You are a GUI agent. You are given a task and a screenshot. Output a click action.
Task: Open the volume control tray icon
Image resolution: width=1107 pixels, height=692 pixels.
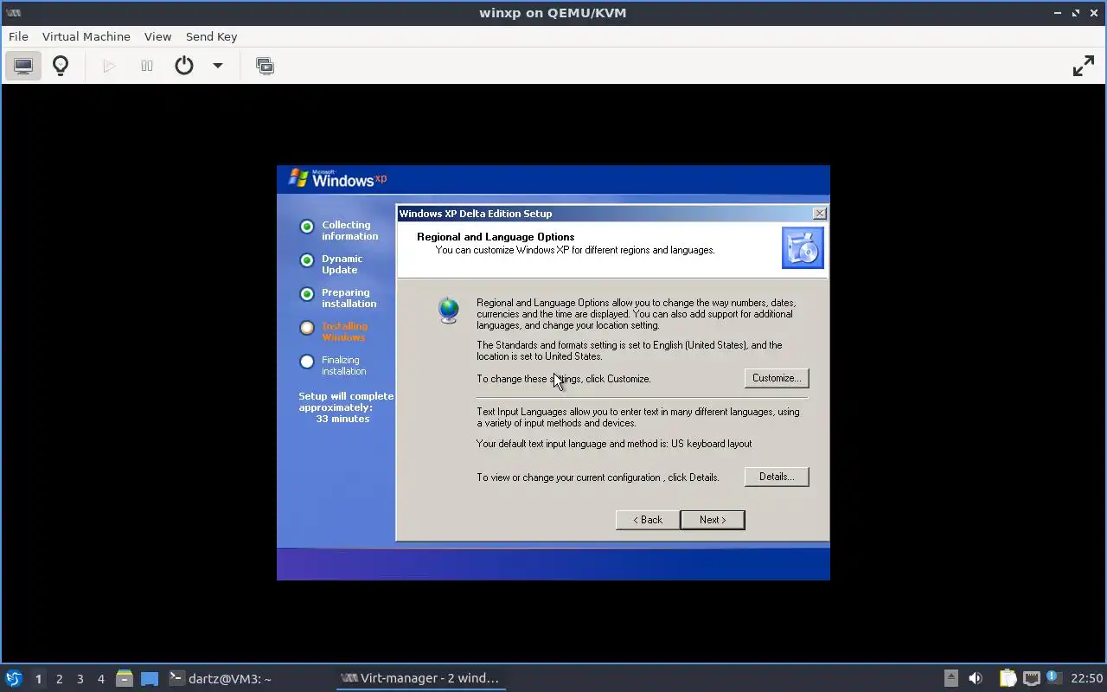point(976,678)
